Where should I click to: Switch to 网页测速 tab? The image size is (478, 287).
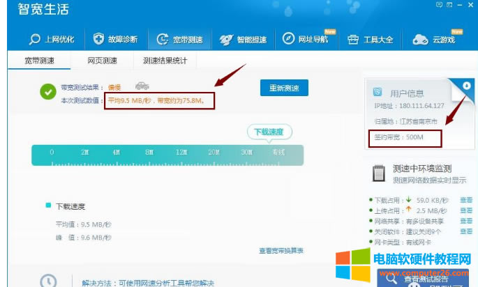pos(102,61)
